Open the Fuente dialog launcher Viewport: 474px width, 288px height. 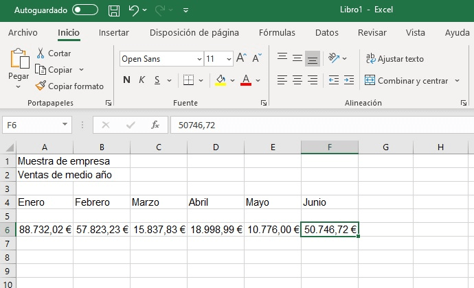point(264,104)
